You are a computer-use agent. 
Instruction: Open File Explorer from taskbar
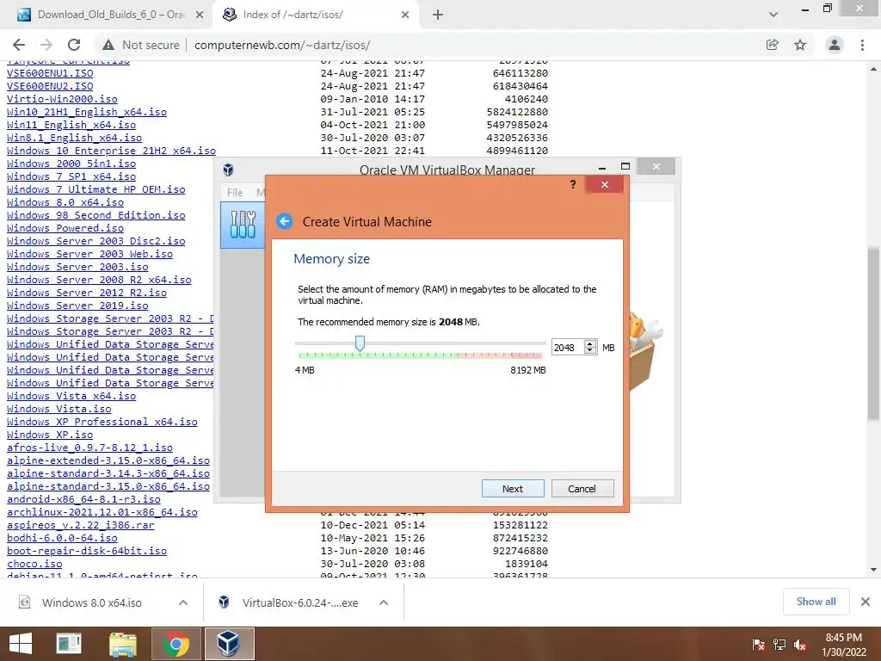[122, 644]
